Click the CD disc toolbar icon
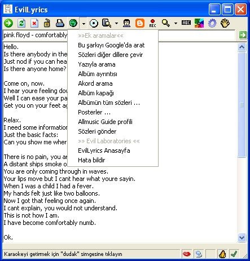 [94, 23]
